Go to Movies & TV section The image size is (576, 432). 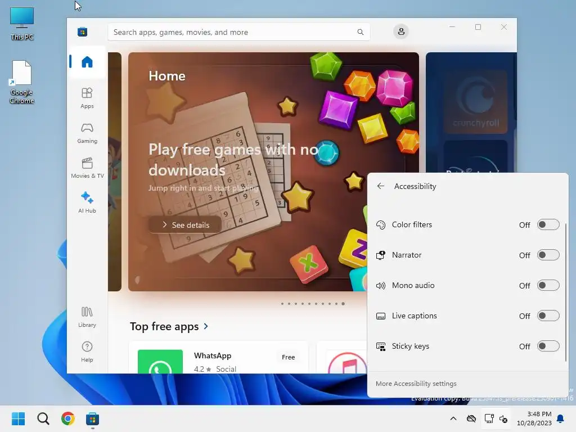point(87,168)
